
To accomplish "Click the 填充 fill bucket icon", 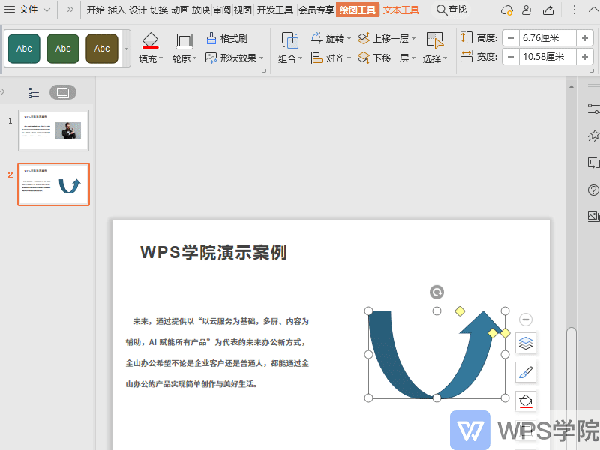I will 151,40.
